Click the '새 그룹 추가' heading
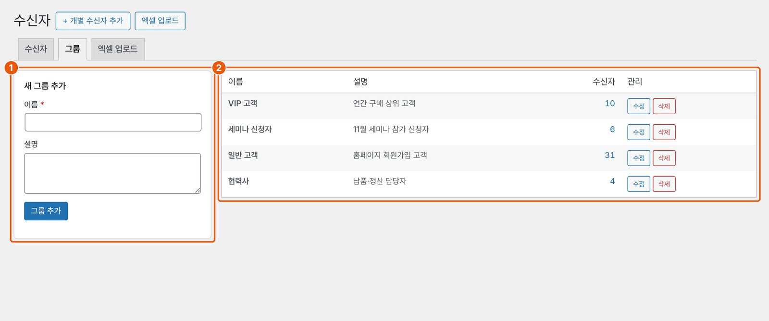The width and height of the screenshot is (769, 321). point(45,86)
